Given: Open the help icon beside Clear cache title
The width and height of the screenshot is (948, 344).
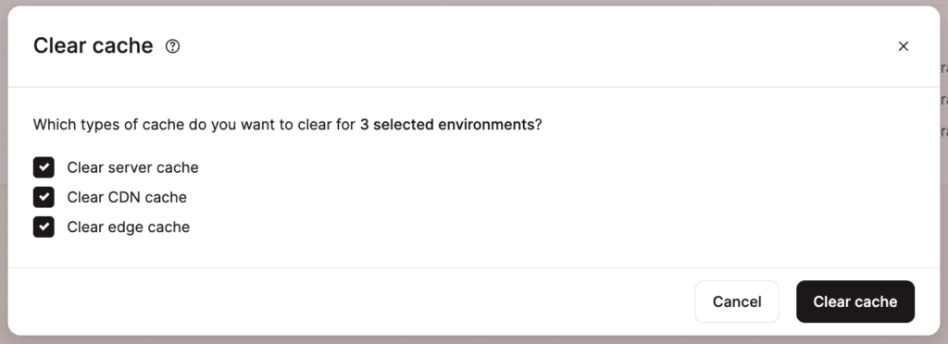Looking at the screenshot, I should (172, 46).
